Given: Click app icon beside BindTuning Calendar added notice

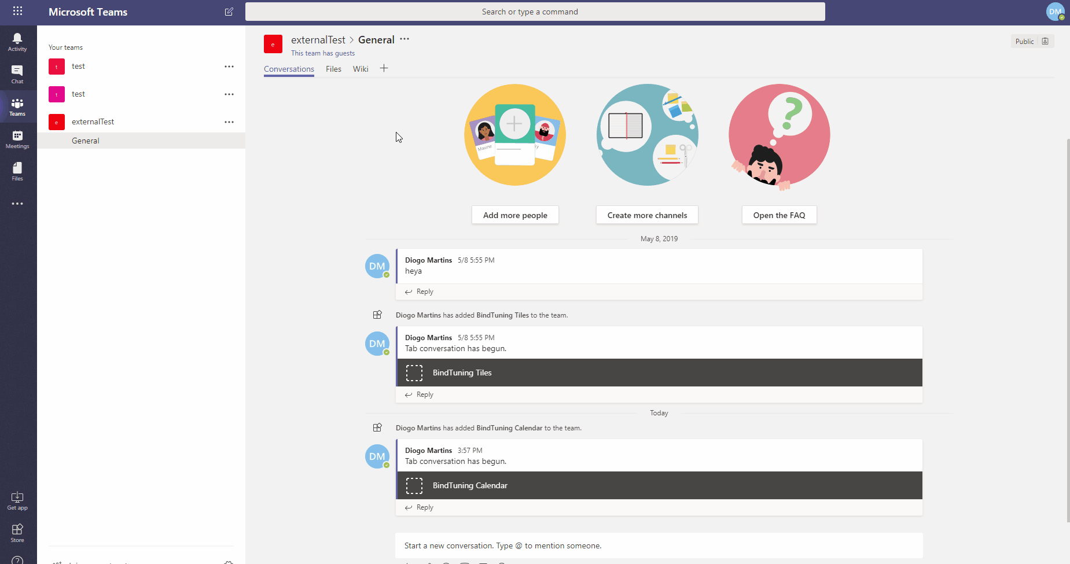Looking at the screenshot, I should click(x=377, y=427).
